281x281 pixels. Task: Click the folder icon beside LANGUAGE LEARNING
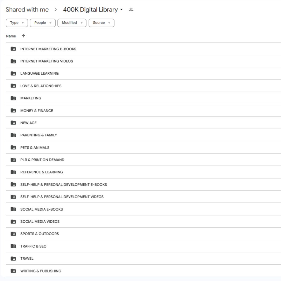[x=13, y=73]
